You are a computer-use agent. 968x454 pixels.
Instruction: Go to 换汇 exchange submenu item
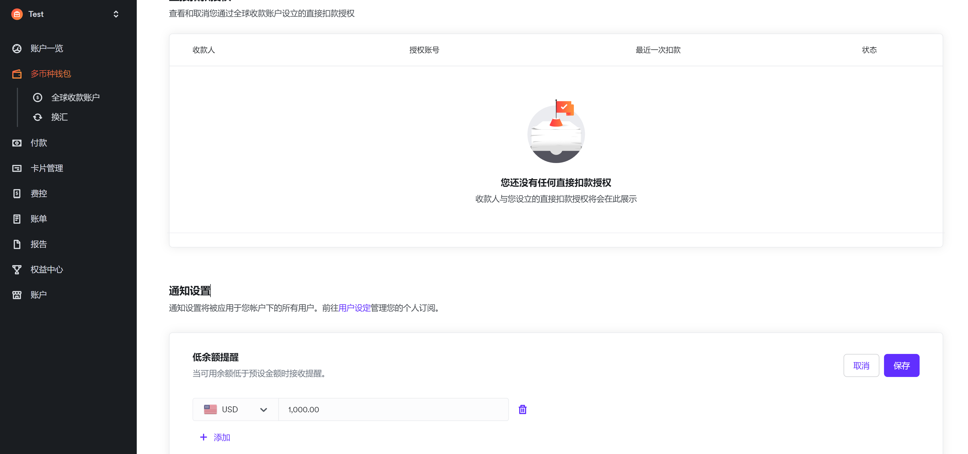[x=59, y=117]
